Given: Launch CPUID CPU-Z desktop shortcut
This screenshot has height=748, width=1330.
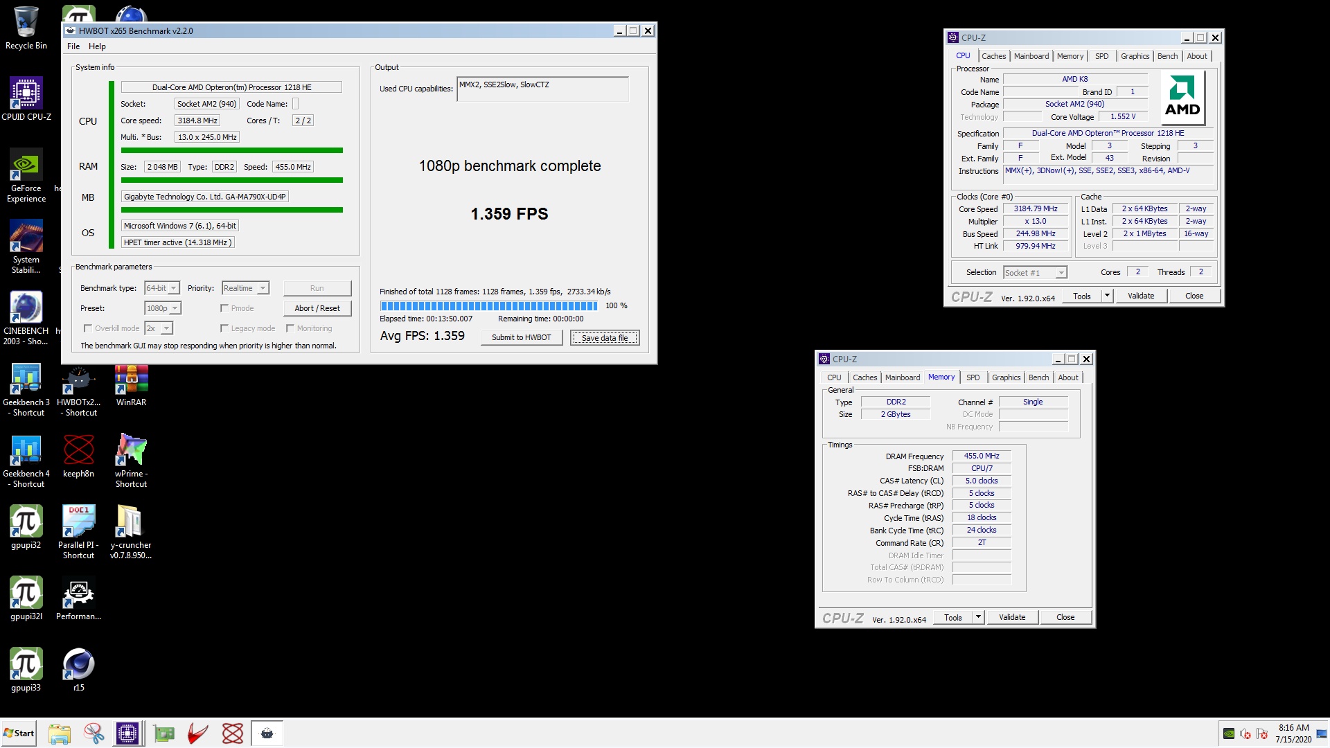Looking at the screenshot, I should pos(26,99).
